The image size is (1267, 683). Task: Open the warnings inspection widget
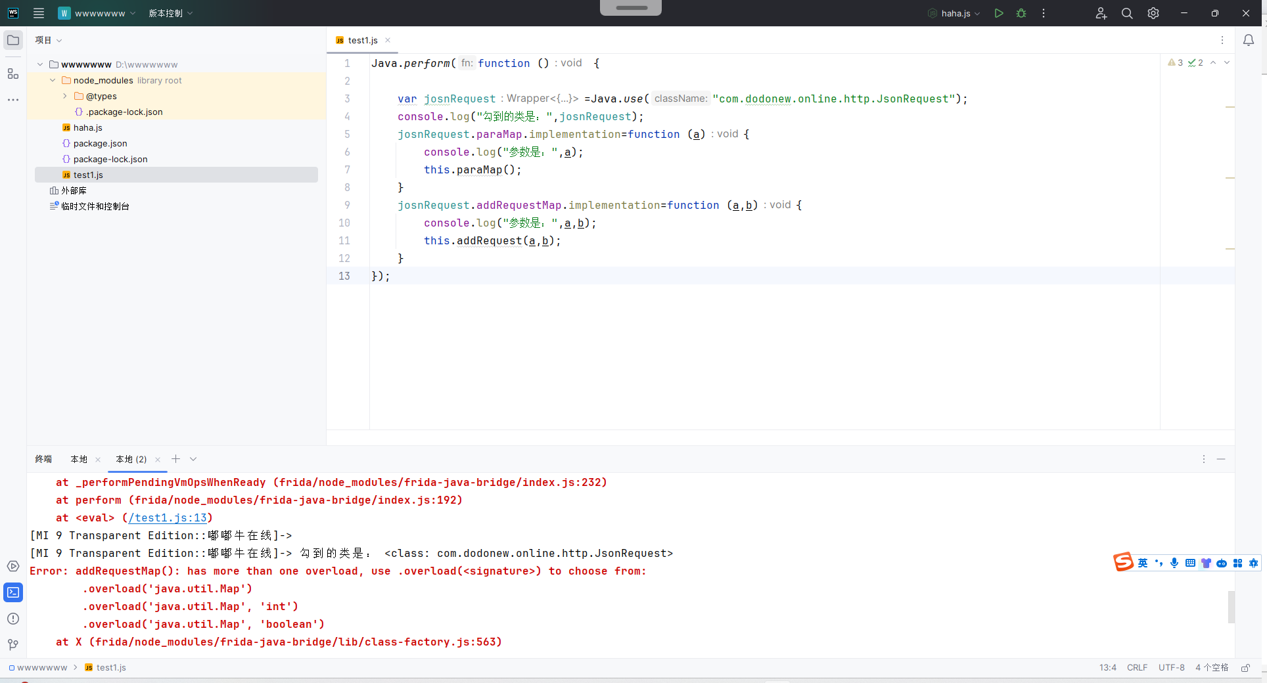(1186, 62)
